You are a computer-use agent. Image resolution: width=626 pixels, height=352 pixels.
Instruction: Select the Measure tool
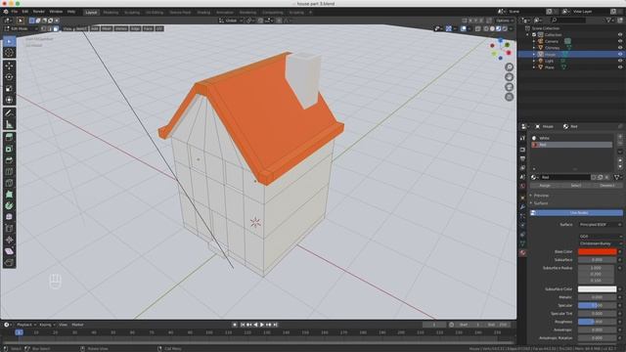pos(9,124)
